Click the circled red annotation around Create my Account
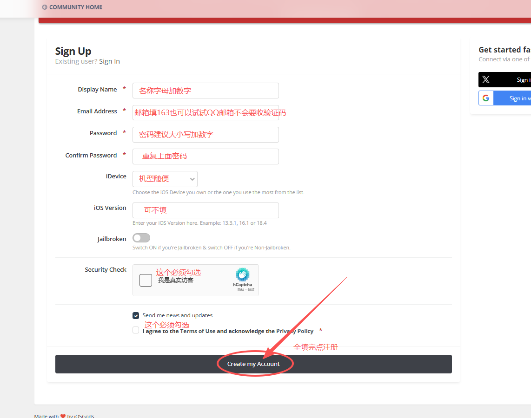 coord(255,363)
